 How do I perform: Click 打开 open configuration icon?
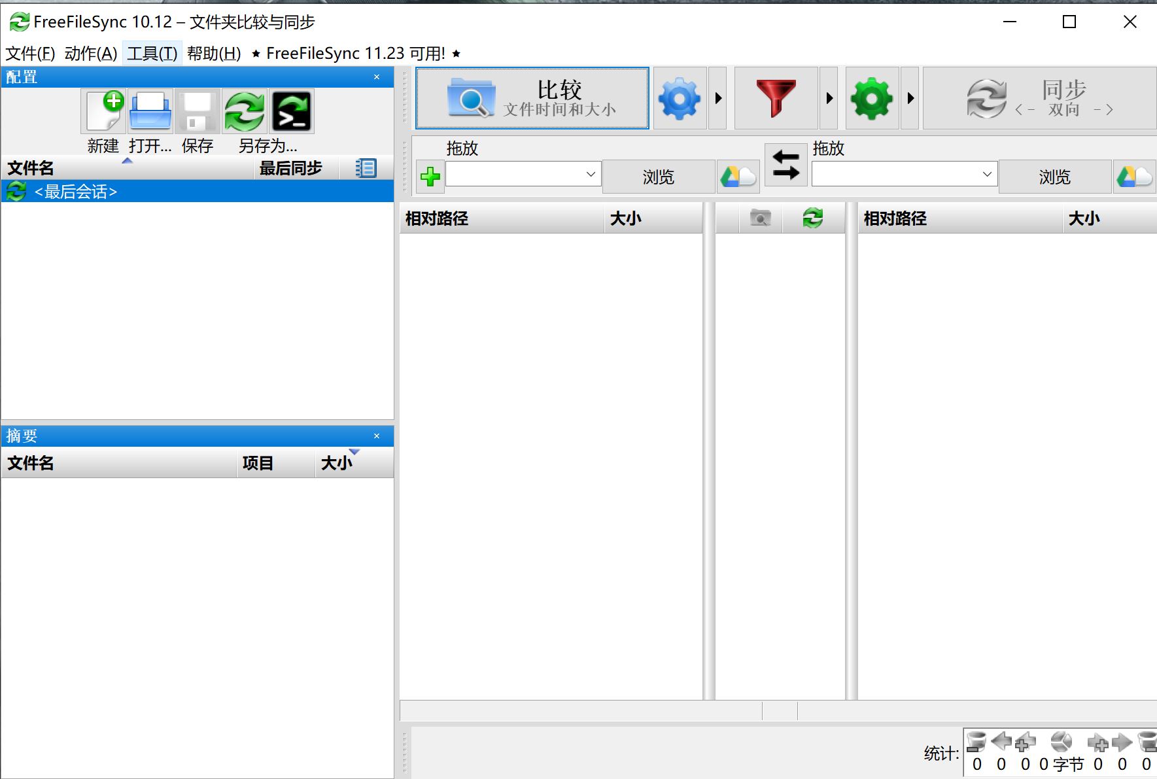click(x=150, y=112)
